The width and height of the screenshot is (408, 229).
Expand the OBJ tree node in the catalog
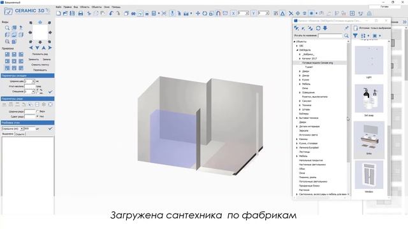tap(297, 46)
